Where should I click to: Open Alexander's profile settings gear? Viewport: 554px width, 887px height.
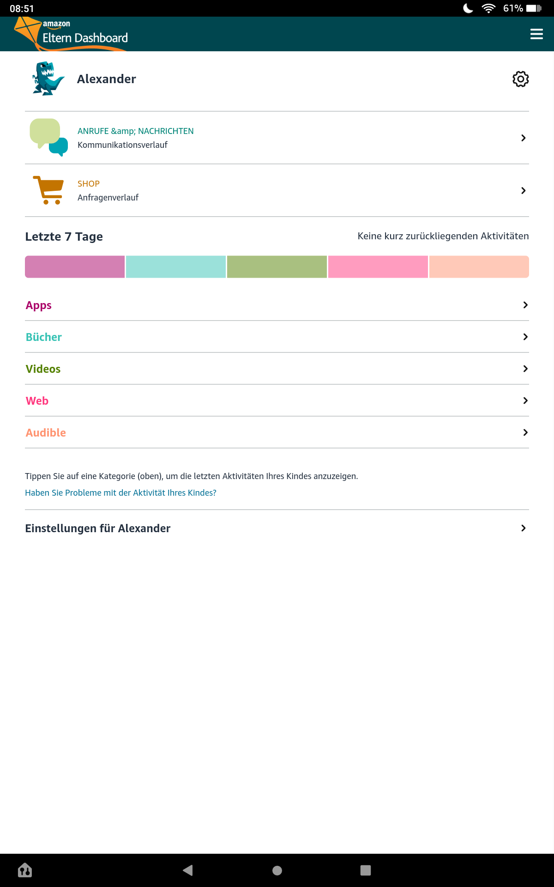(520, 79)
